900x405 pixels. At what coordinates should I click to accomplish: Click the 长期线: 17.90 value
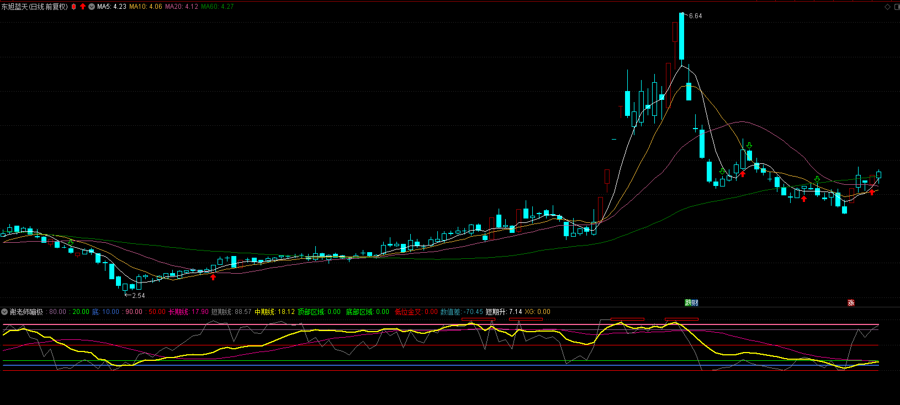[x=188, y=312]
